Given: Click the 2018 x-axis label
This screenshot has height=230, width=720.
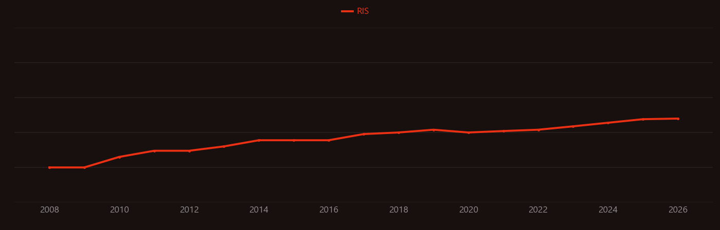Looking at the screenshot, I should click(399, 210).
